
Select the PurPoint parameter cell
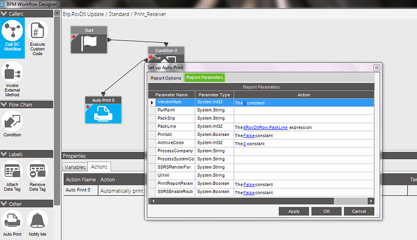(x=175, y=110)
